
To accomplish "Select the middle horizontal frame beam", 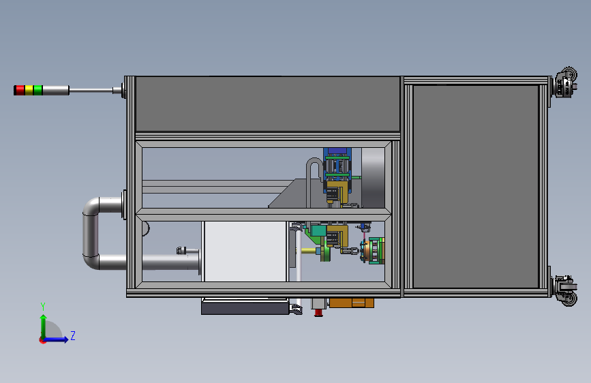I will click(x=263, y=215).
